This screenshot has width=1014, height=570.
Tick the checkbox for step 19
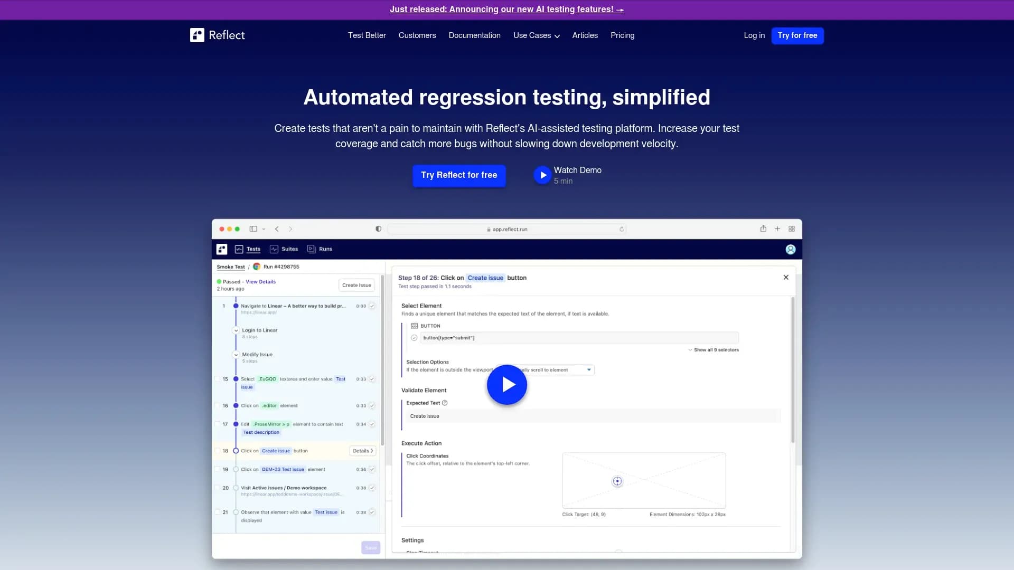coord(217,470)
